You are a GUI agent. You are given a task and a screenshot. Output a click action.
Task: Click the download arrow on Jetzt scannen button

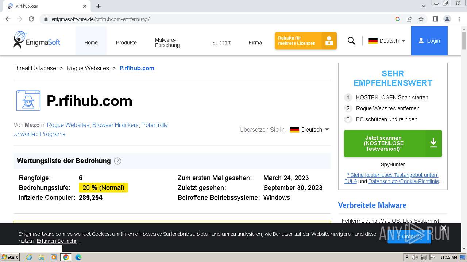click(x=433, y=143)
